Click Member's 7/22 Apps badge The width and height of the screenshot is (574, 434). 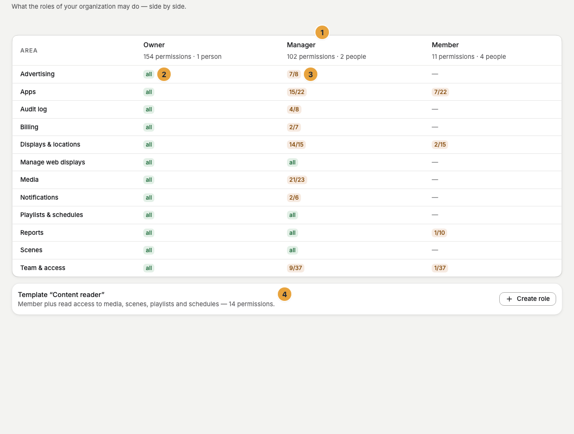(440, 92)
